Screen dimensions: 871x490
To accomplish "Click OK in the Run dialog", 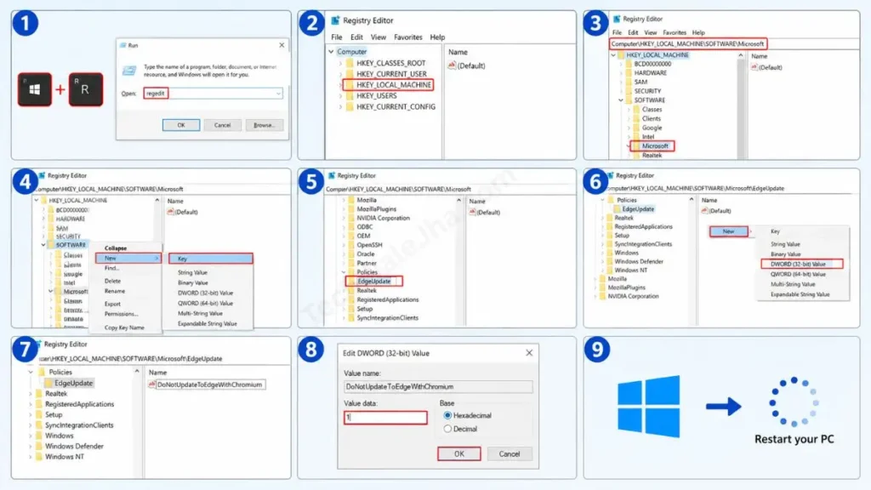I will pyautogui.click(x=181, y=125).
